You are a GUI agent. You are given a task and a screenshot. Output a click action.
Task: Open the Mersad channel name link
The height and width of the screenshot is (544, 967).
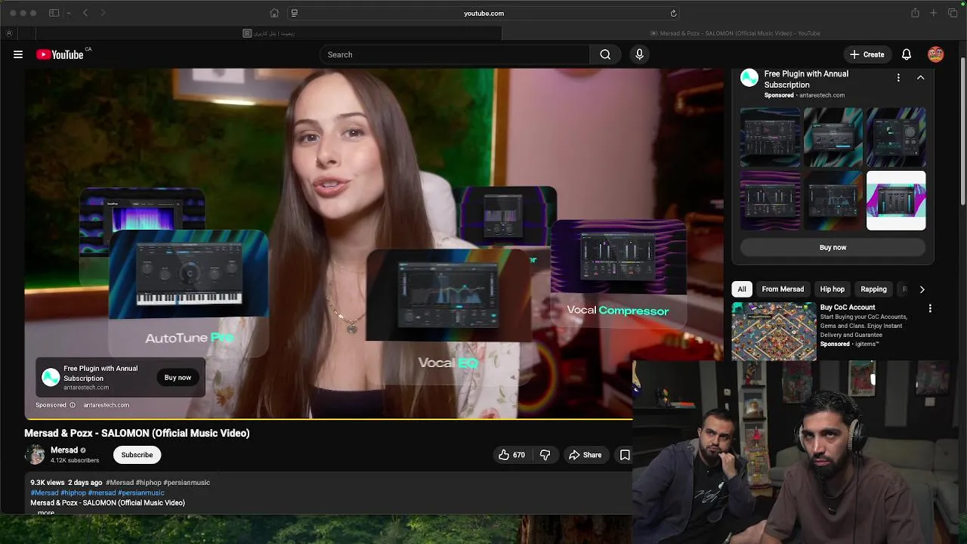tap(64, 450)
